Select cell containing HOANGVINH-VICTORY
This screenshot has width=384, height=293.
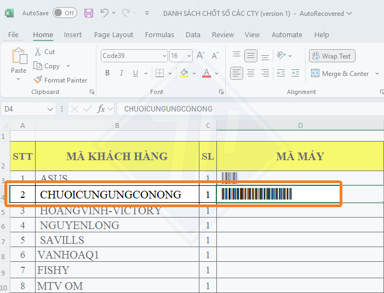tap(117, 210)
